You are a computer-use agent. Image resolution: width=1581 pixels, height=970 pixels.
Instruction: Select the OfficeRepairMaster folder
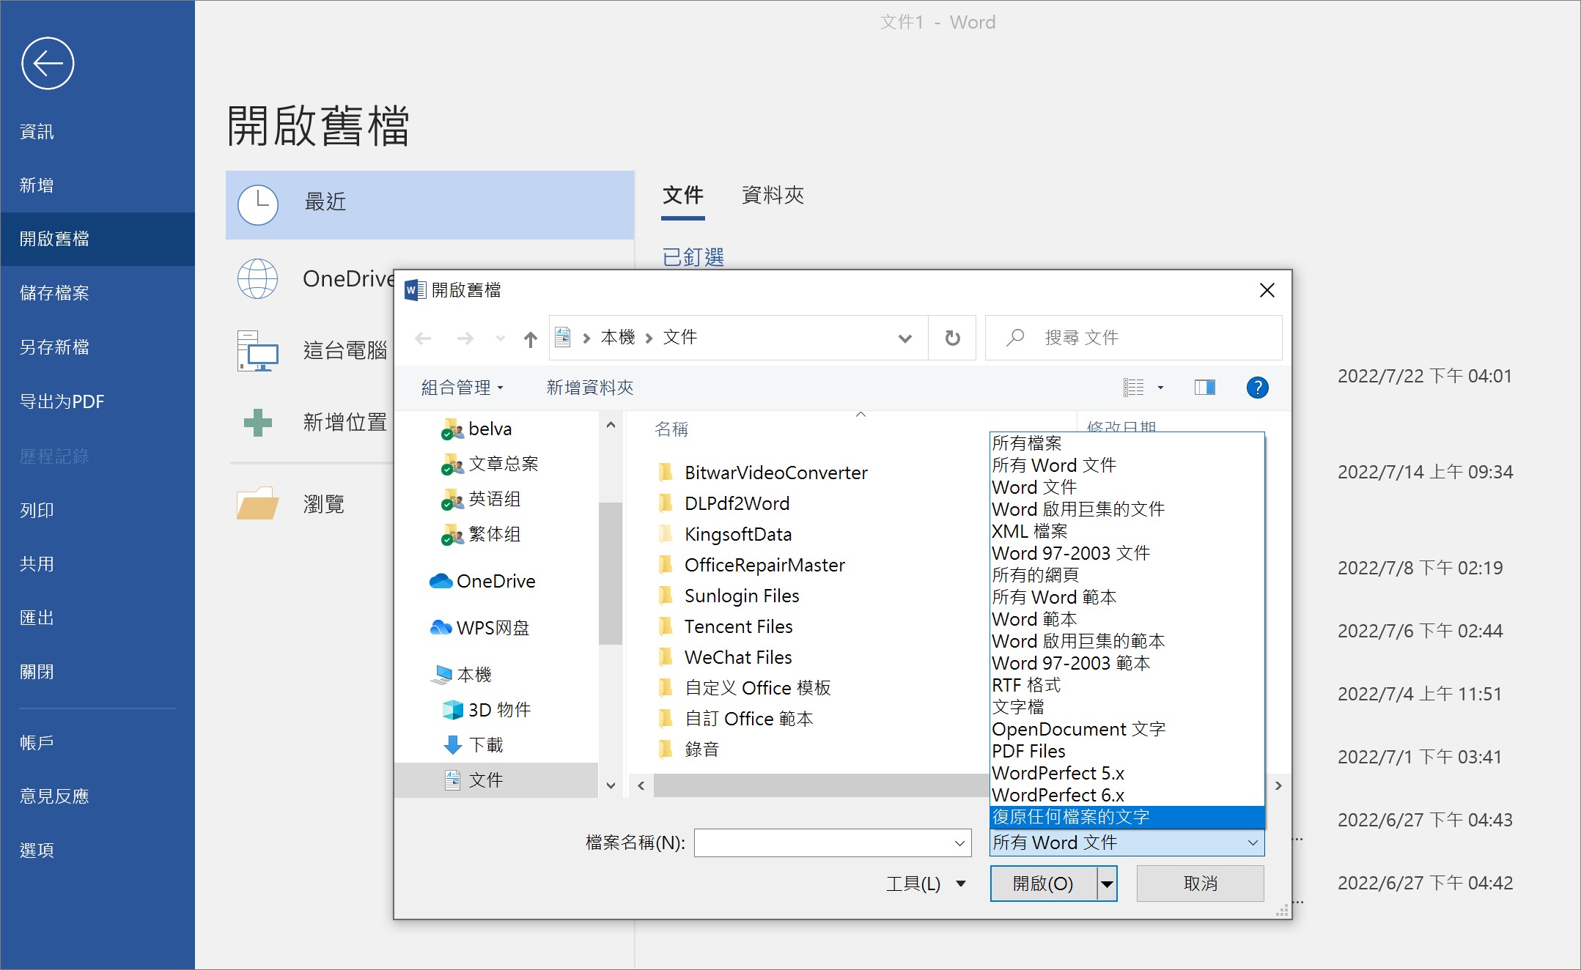(751, 566)
